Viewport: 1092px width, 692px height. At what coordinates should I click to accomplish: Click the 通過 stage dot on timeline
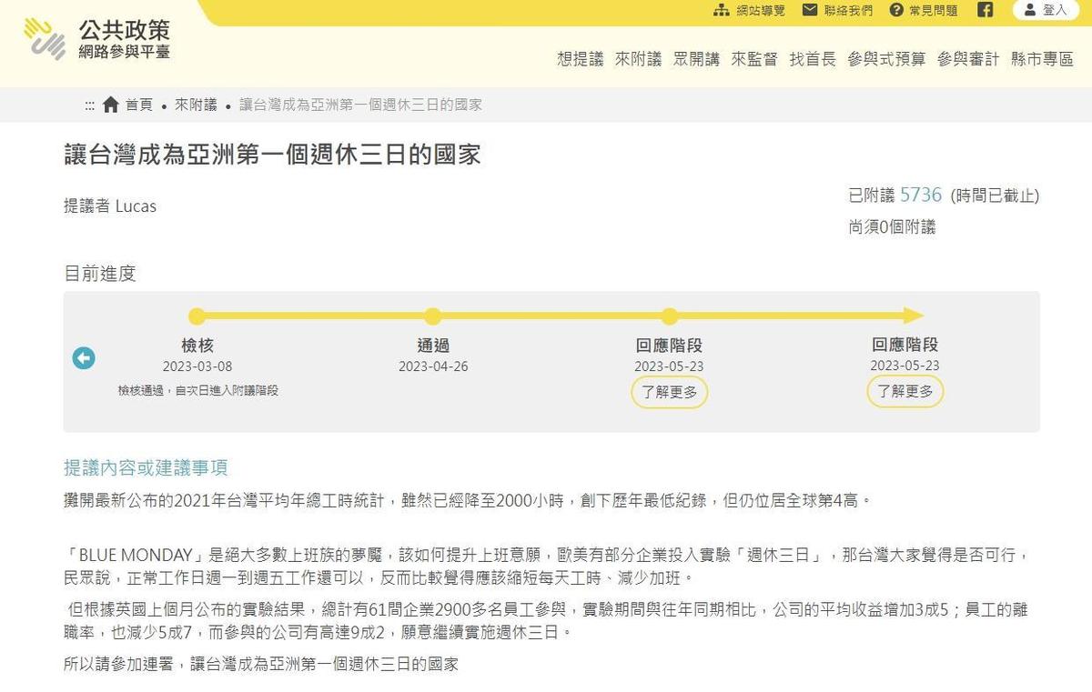tap(433, 316)
